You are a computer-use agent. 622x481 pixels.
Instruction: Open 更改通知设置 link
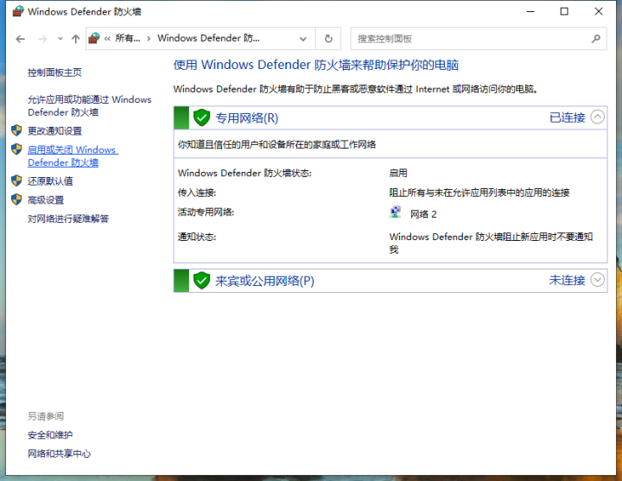click(54, 131)
